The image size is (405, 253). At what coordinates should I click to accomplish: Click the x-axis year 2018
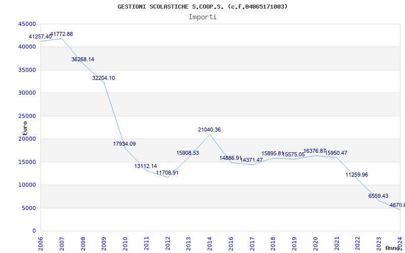click(x=273, y=243)
